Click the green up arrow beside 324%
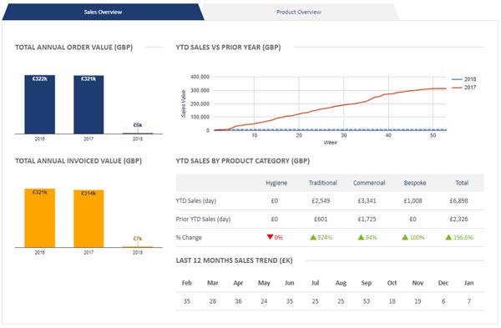Viewport: 501px width, 328px height. pyautogui.click(x=313, y=237)
